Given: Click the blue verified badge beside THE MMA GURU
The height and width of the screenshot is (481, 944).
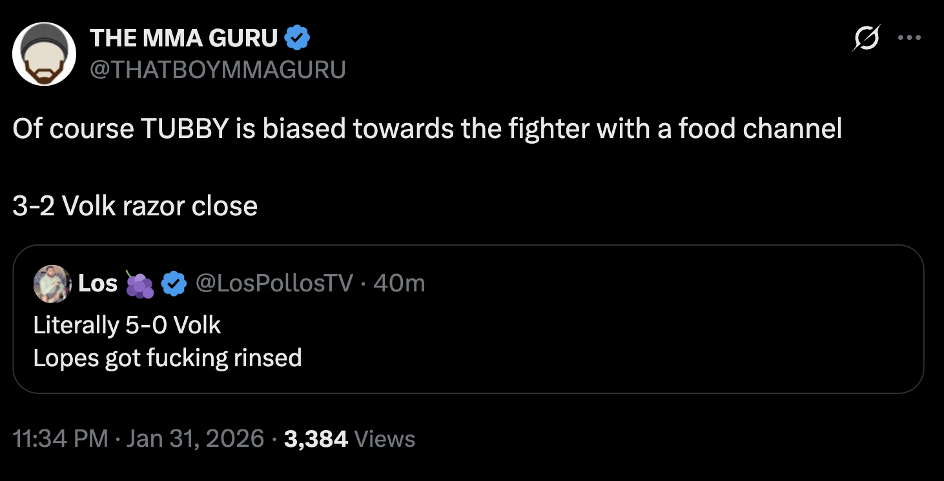Looking at the screenshot, I should (x=298, y=39).
